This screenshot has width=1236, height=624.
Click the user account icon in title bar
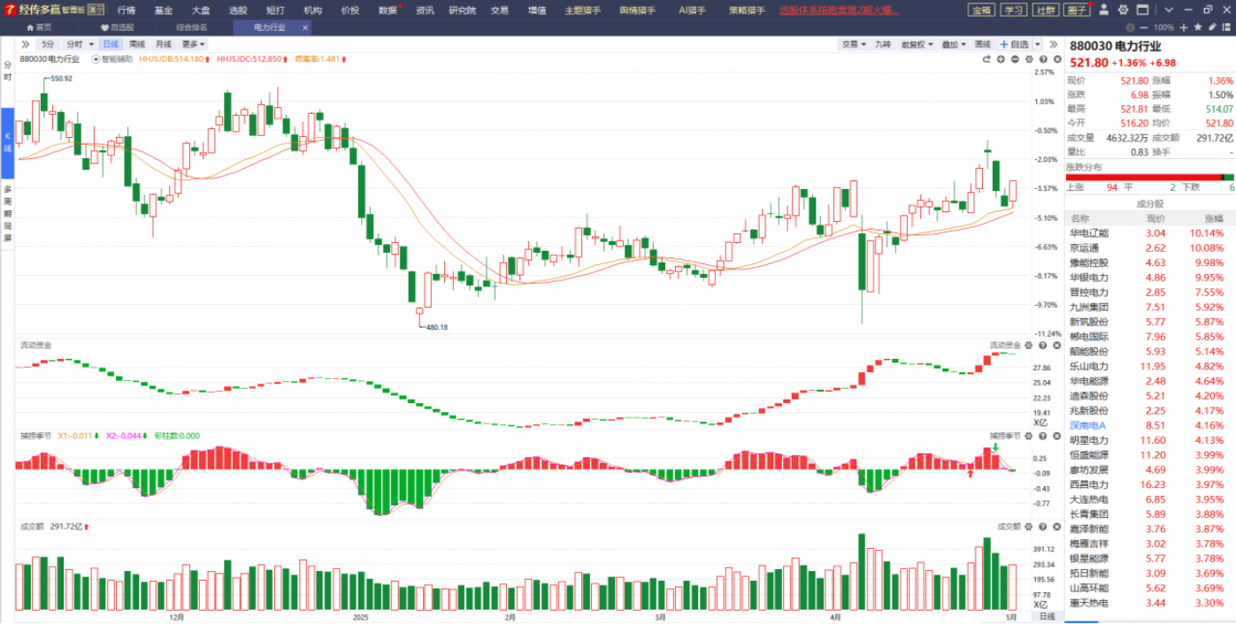pos(1103,10)
